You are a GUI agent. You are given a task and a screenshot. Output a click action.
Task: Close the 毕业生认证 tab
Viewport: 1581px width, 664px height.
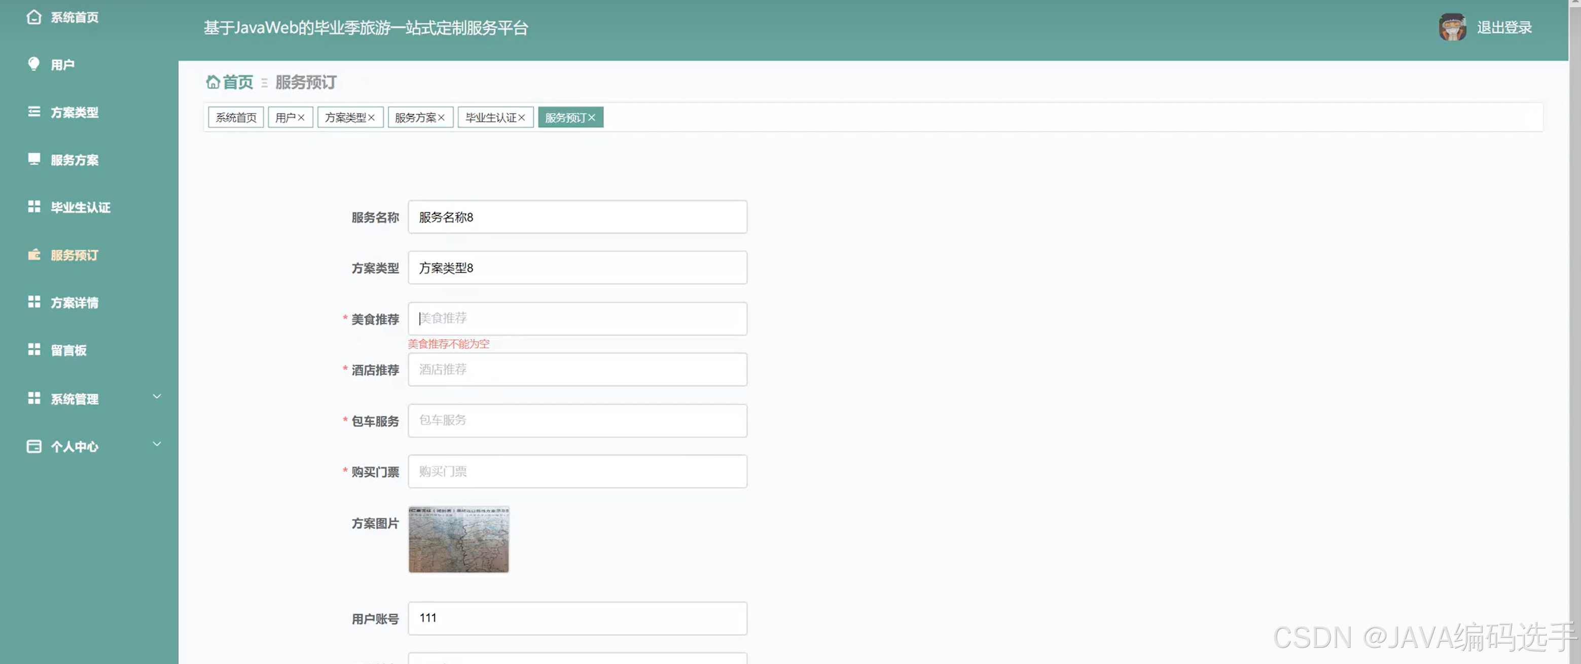point(522,118)
